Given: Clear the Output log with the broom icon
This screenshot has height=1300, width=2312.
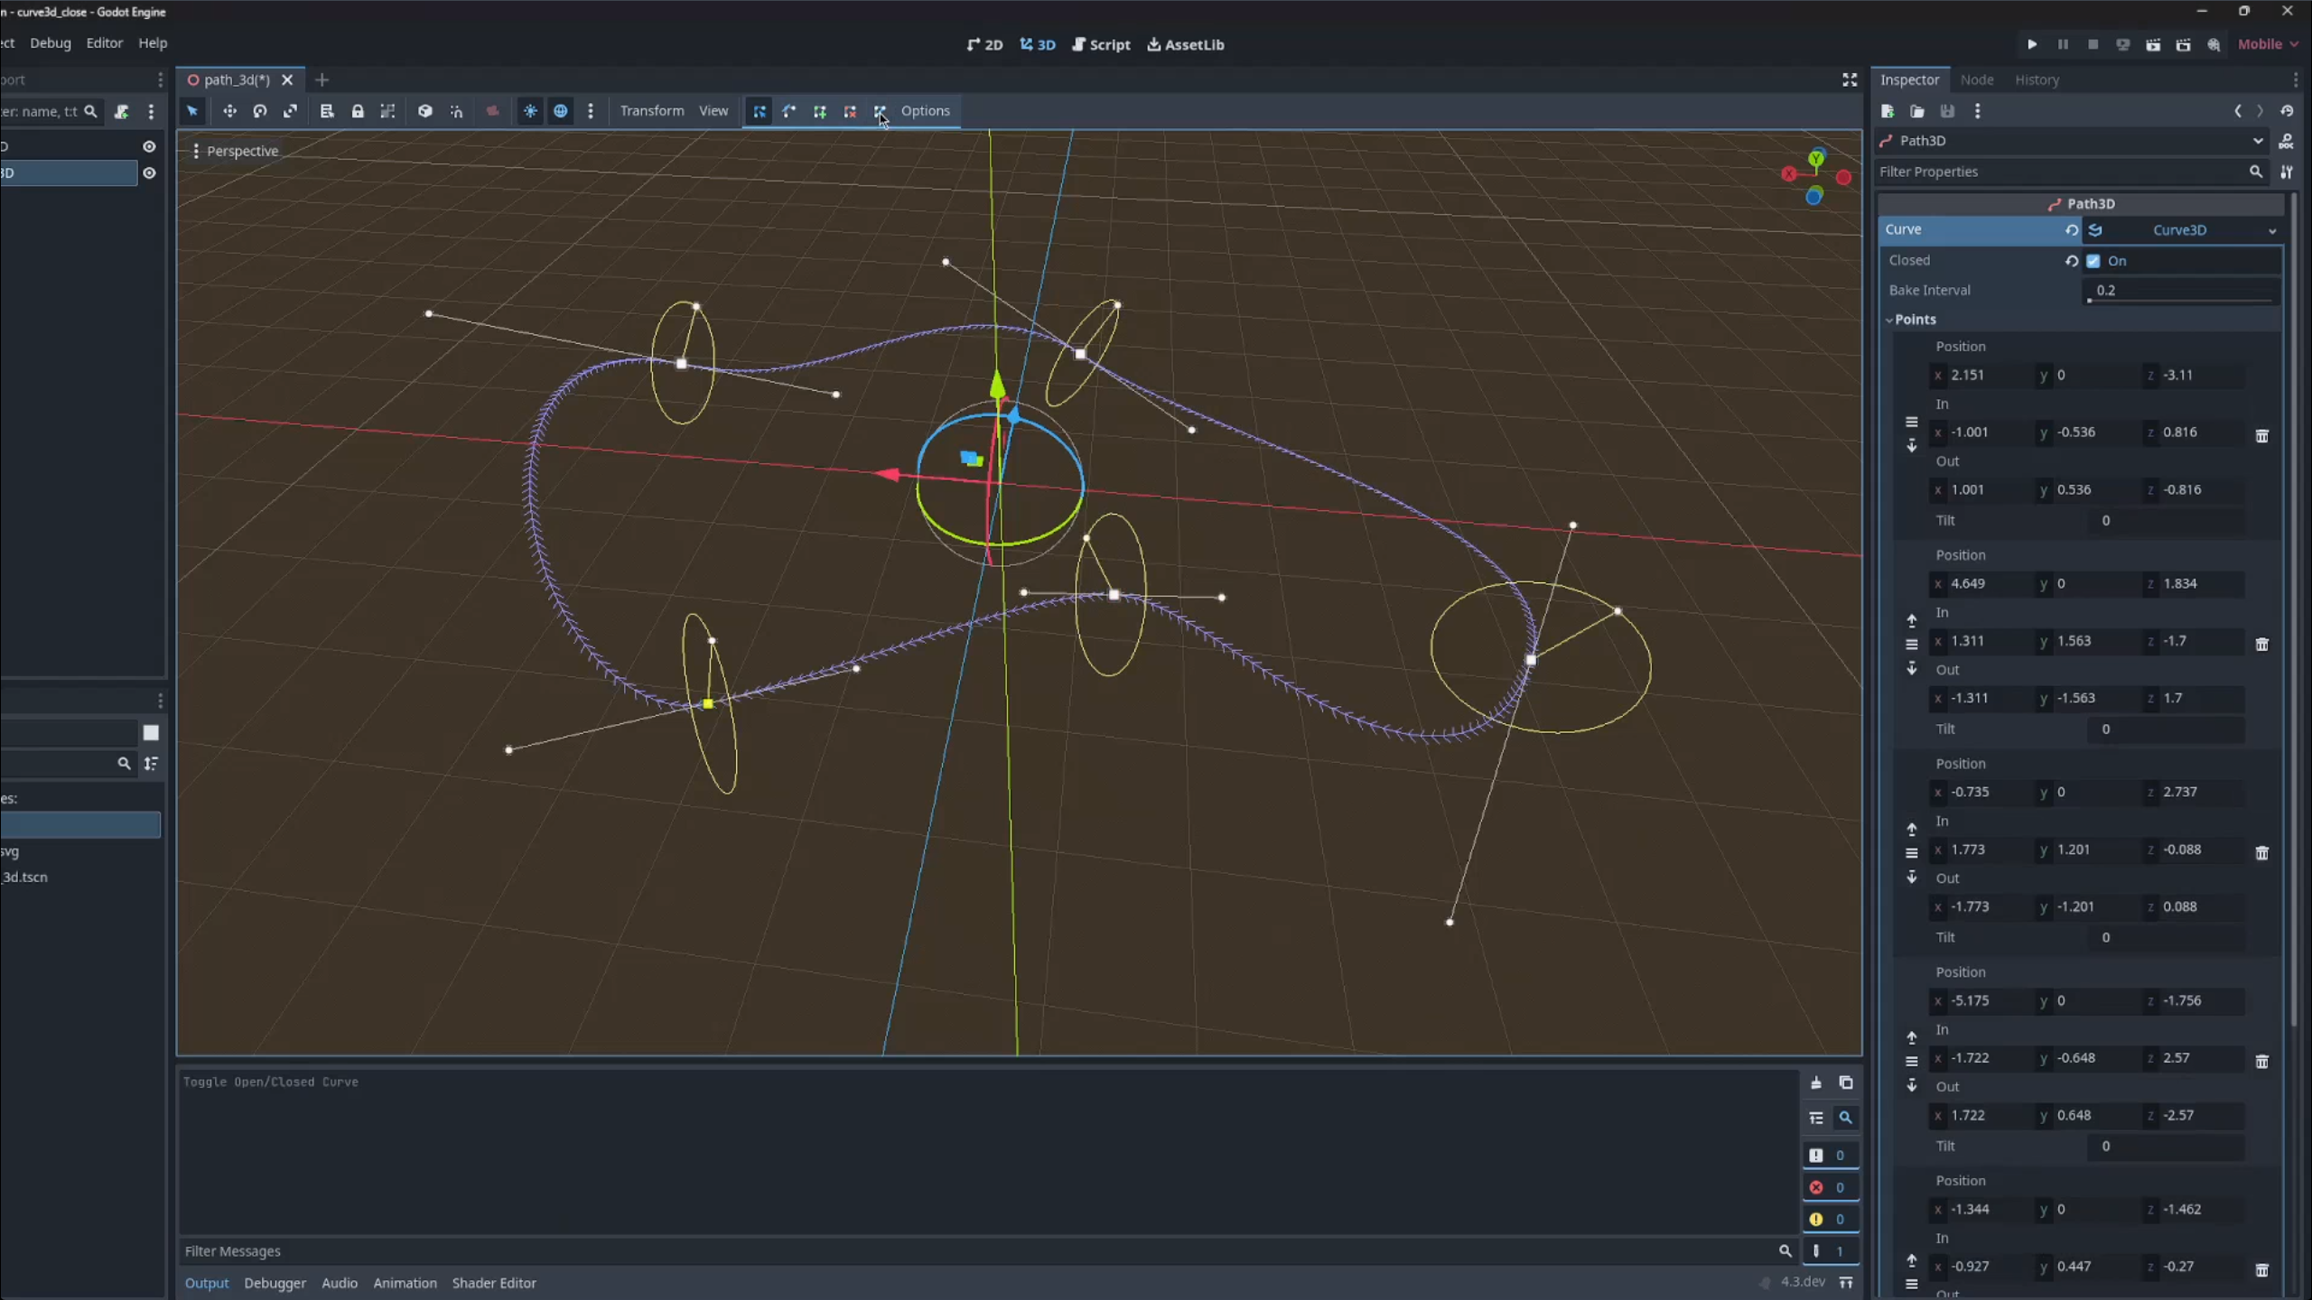Looking at the screenshot, I should [1816, 1083].
